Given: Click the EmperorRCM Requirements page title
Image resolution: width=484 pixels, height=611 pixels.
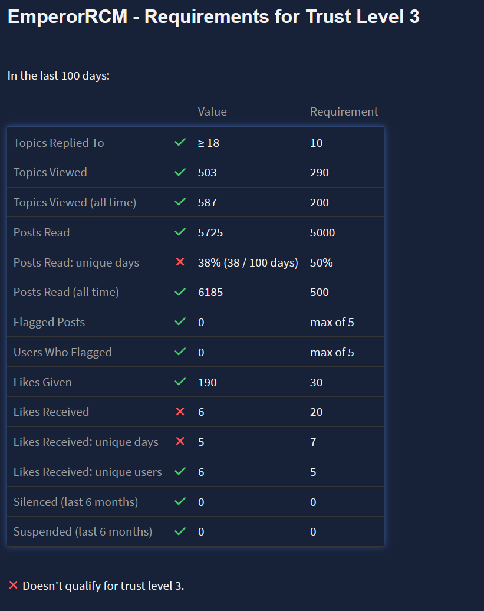Looking at the screenshot, I should (x=213, y=17).
